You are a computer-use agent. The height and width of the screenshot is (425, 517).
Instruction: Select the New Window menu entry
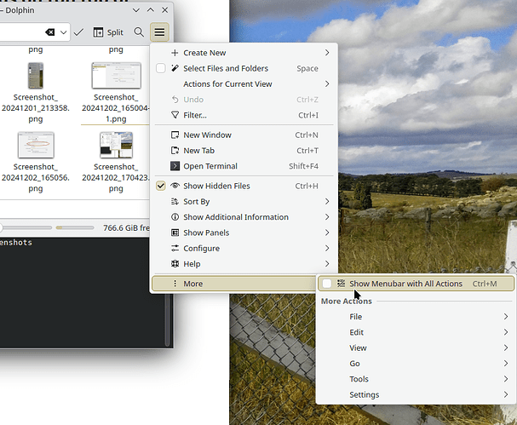[x=244, y=135]
